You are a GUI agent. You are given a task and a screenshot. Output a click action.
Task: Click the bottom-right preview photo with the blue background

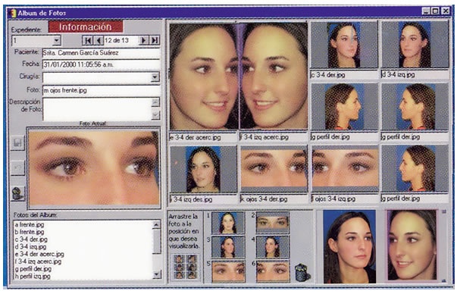[349, 246]
